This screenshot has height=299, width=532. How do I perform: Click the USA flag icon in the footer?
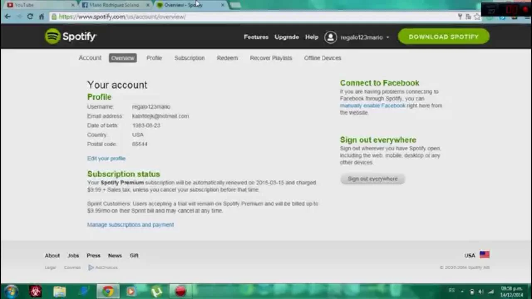click(484, 255)
